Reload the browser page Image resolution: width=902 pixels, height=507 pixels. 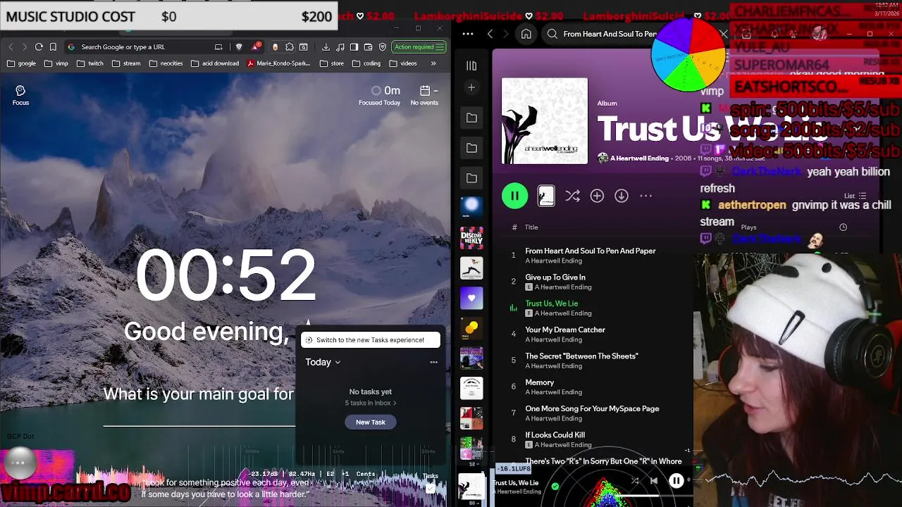(x=39, y=46)
